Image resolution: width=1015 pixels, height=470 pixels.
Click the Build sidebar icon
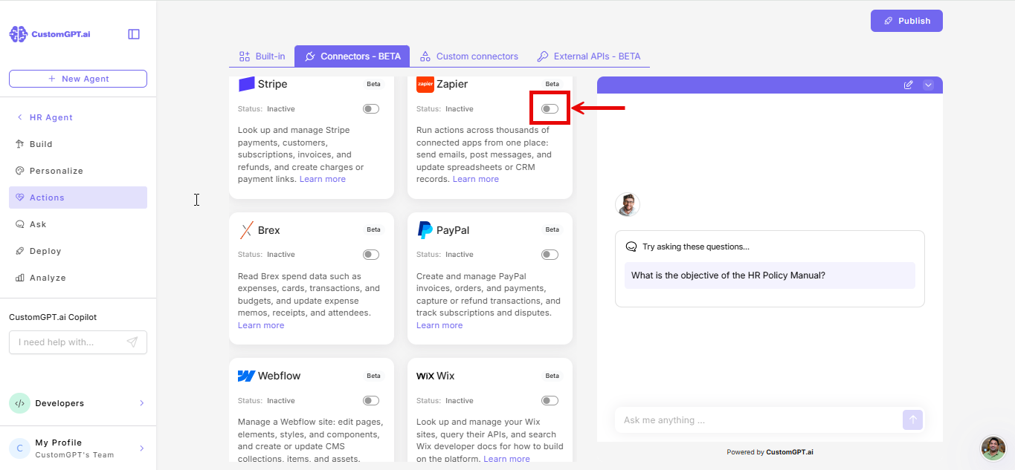pos(20,144)
